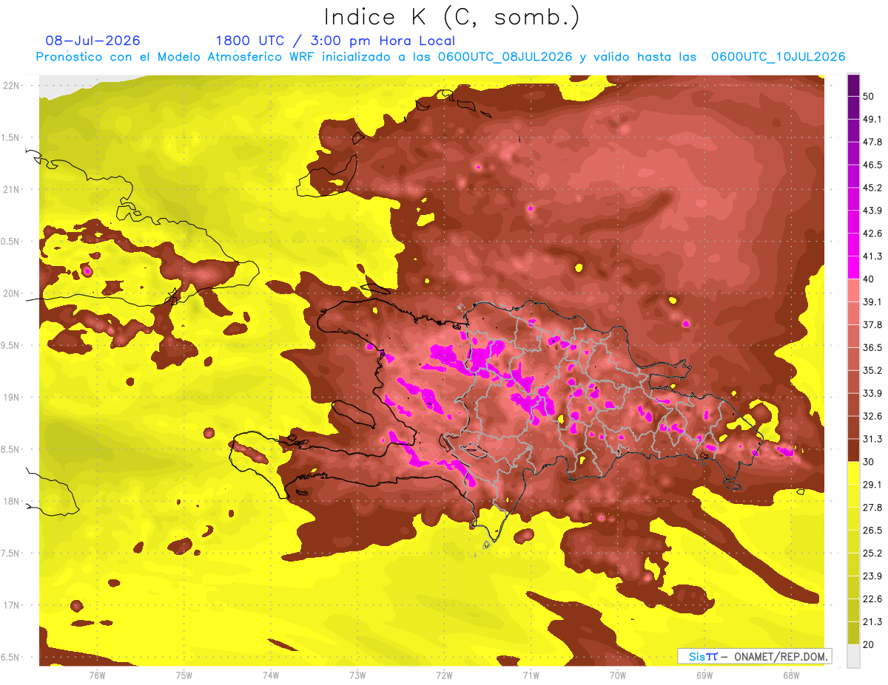Viewport: 888px width, 685px height.
Task: Click the '68W' longitude label
Action: 791,675
